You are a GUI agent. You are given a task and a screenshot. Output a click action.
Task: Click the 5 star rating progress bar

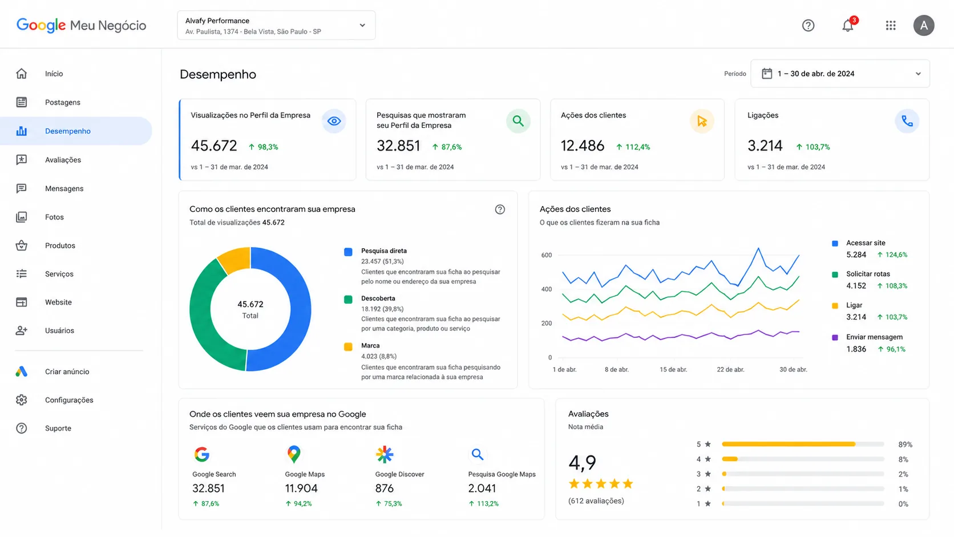point(803,444)
